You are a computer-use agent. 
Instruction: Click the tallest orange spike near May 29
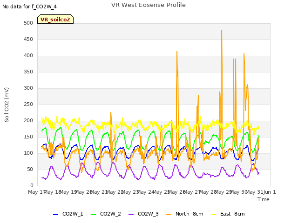pyautogui.click(x=222, y=30)
